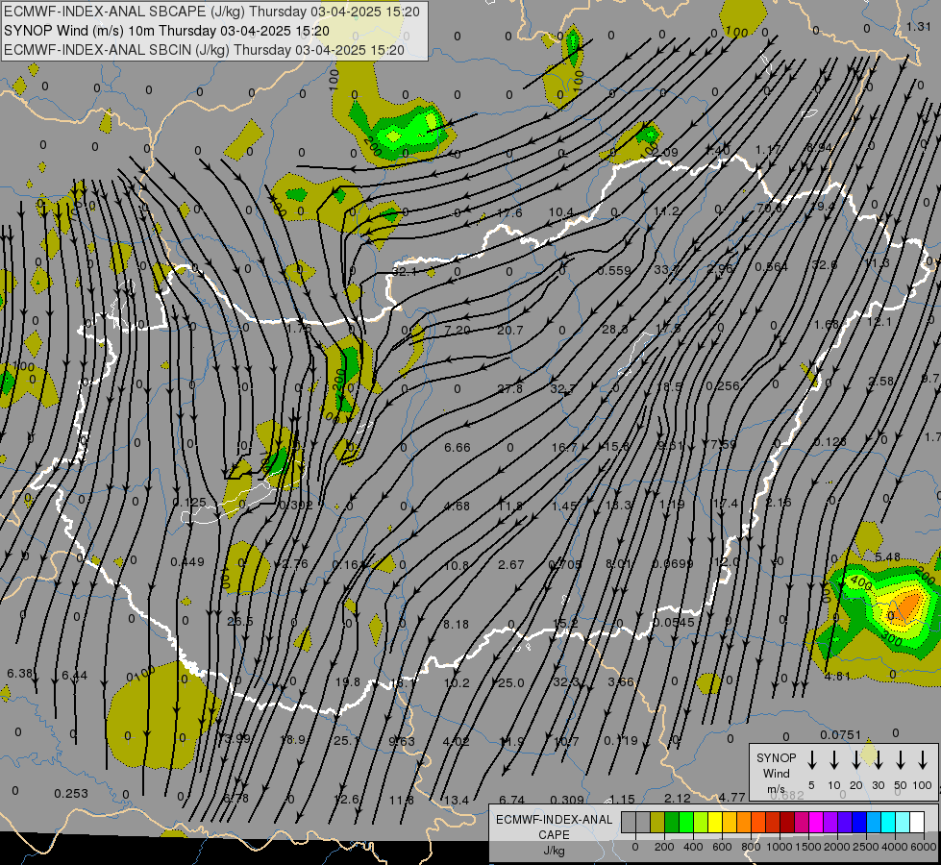
Task: Click the ECMWF-INDEX-ANAL CAPE legend title
Action: tap(554, 827)
